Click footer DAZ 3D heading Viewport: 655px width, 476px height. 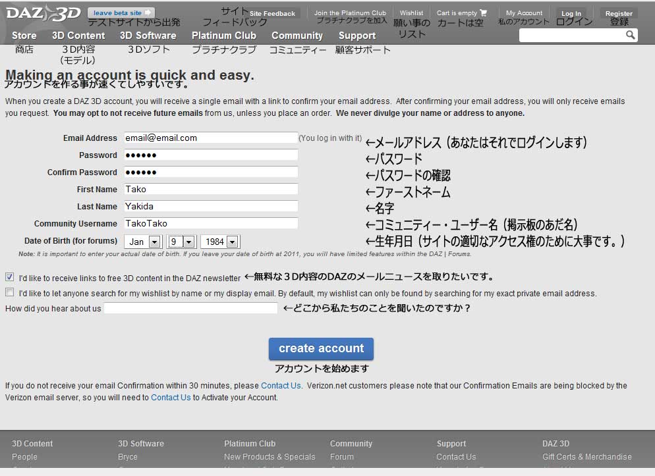pyautogui.click(x=555, y=444)
